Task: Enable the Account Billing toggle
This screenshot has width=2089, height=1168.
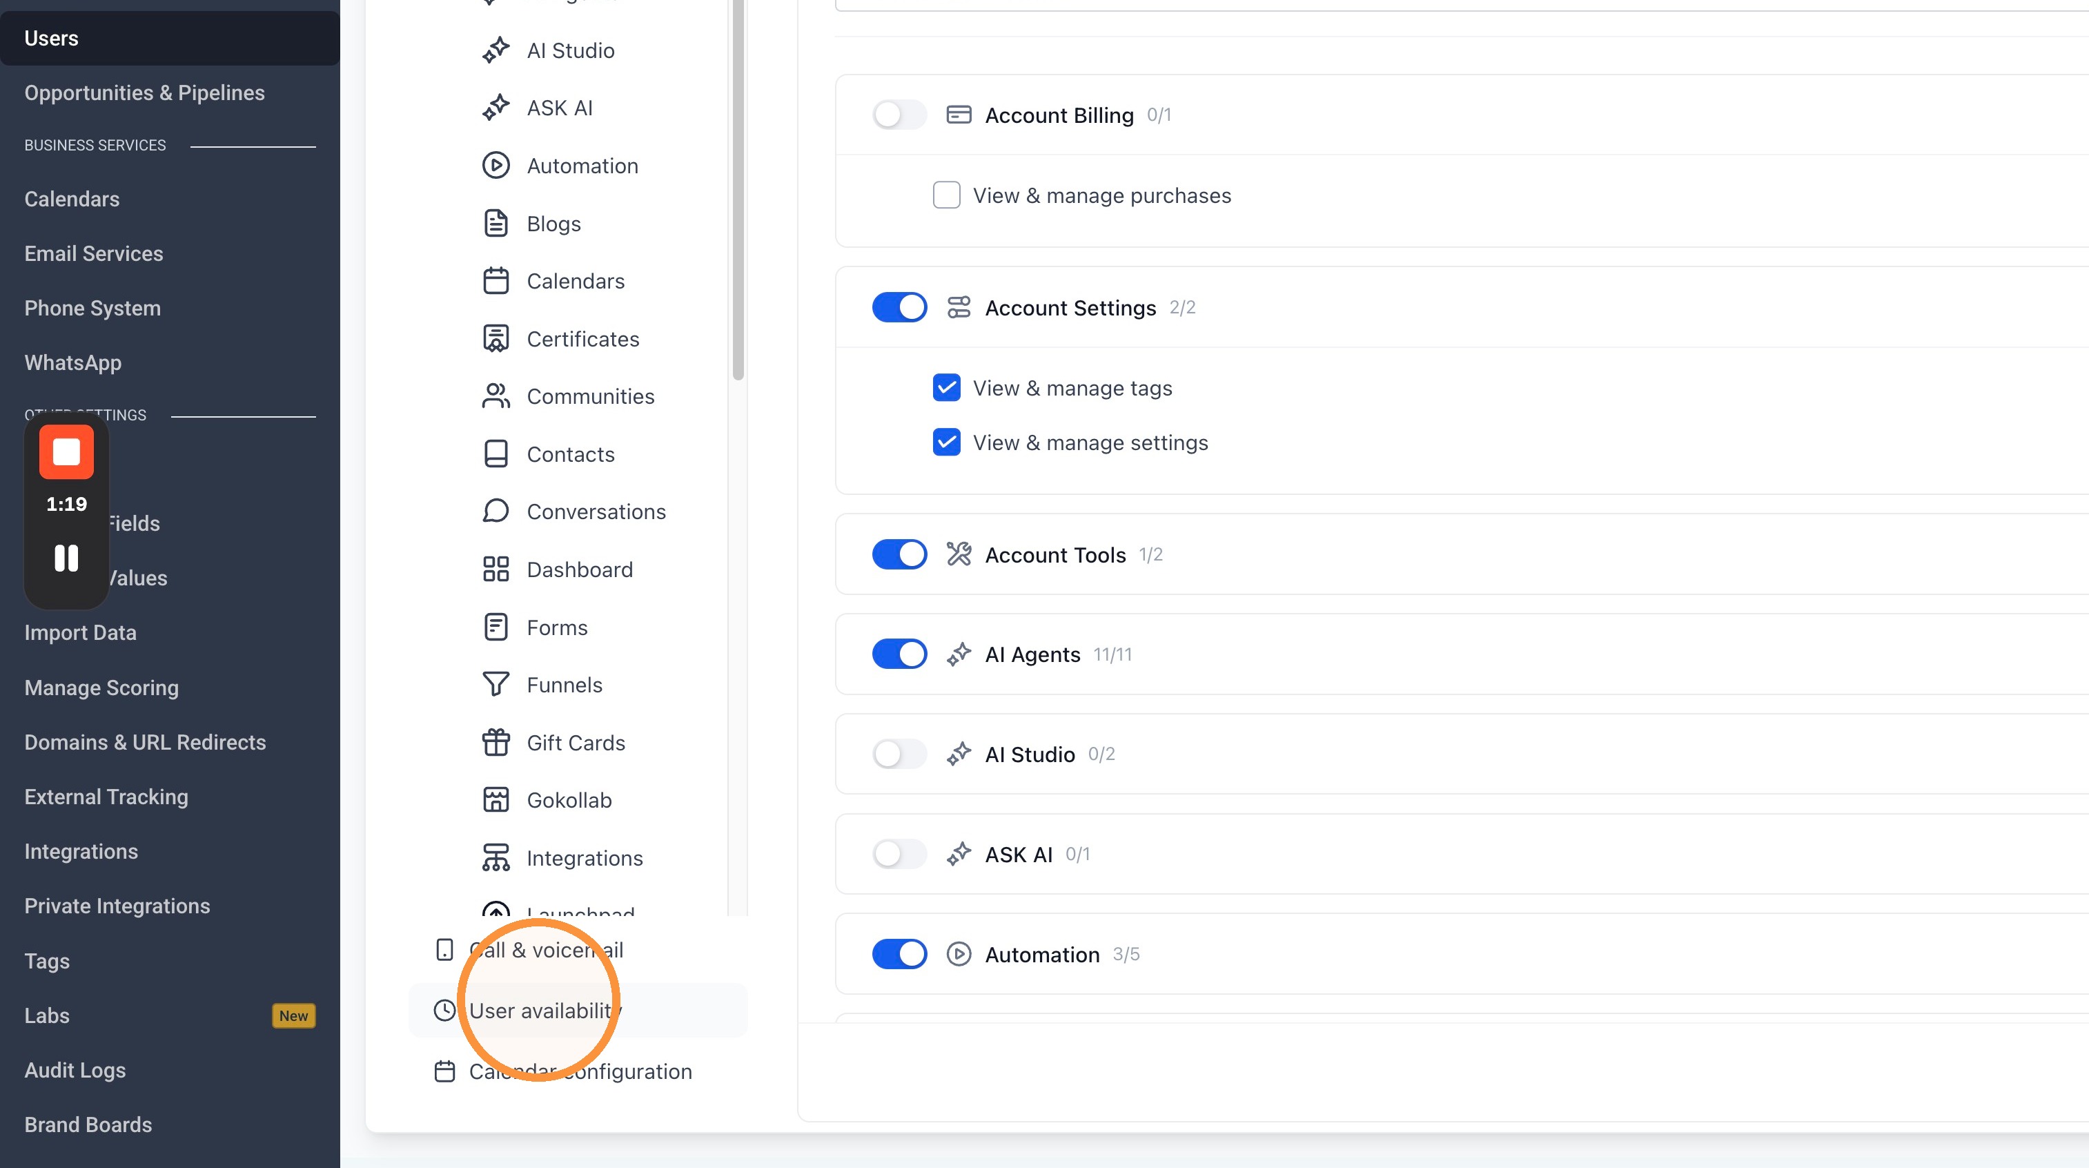Action: (899, 115)
